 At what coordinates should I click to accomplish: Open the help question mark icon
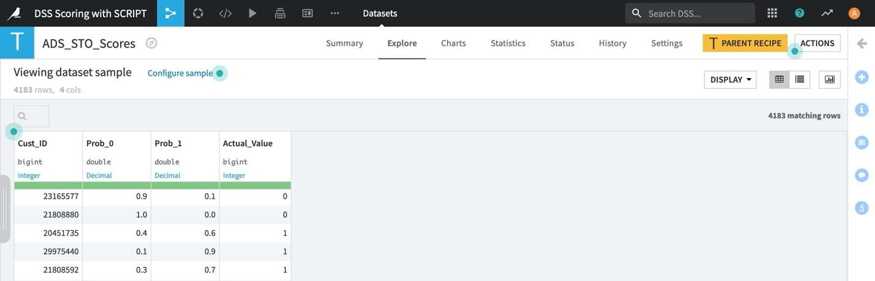(x=800, y=13)
